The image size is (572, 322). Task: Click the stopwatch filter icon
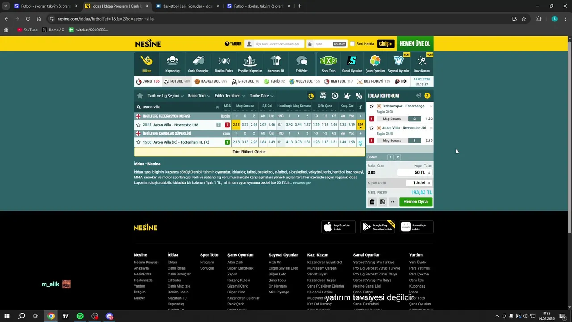coord(311,96)
